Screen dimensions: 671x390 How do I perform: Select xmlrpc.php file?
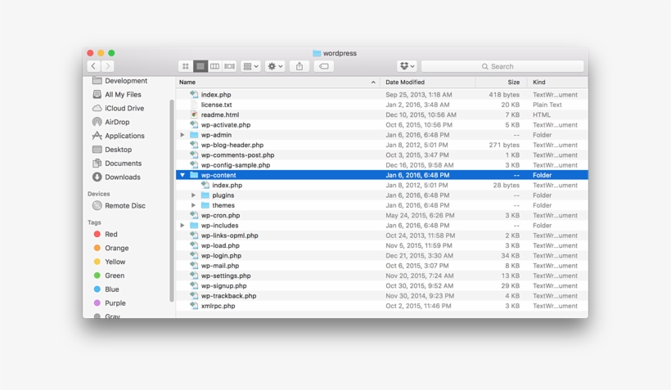click(x=218, y=306)
